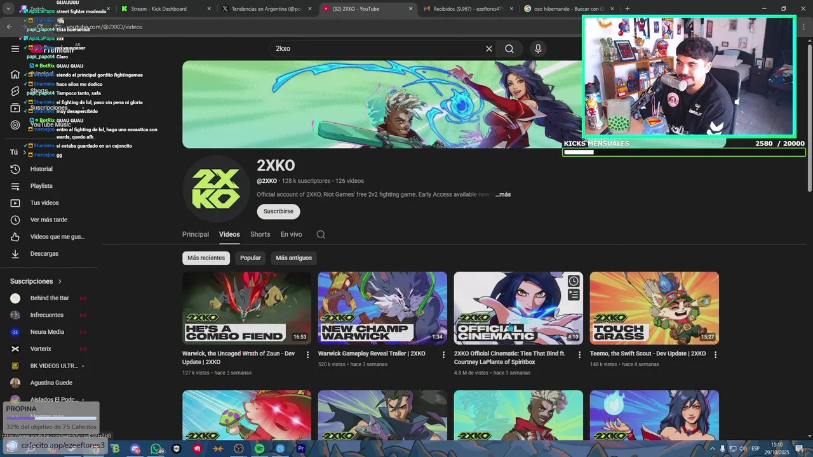
Task: Open the channel Shorts tab
Action: pyautogui.click(x=260, y=234)
